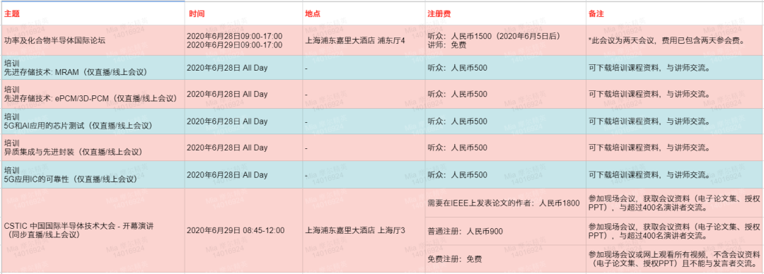
Task: Click the 时间 column header
Action: click(243, 13)
